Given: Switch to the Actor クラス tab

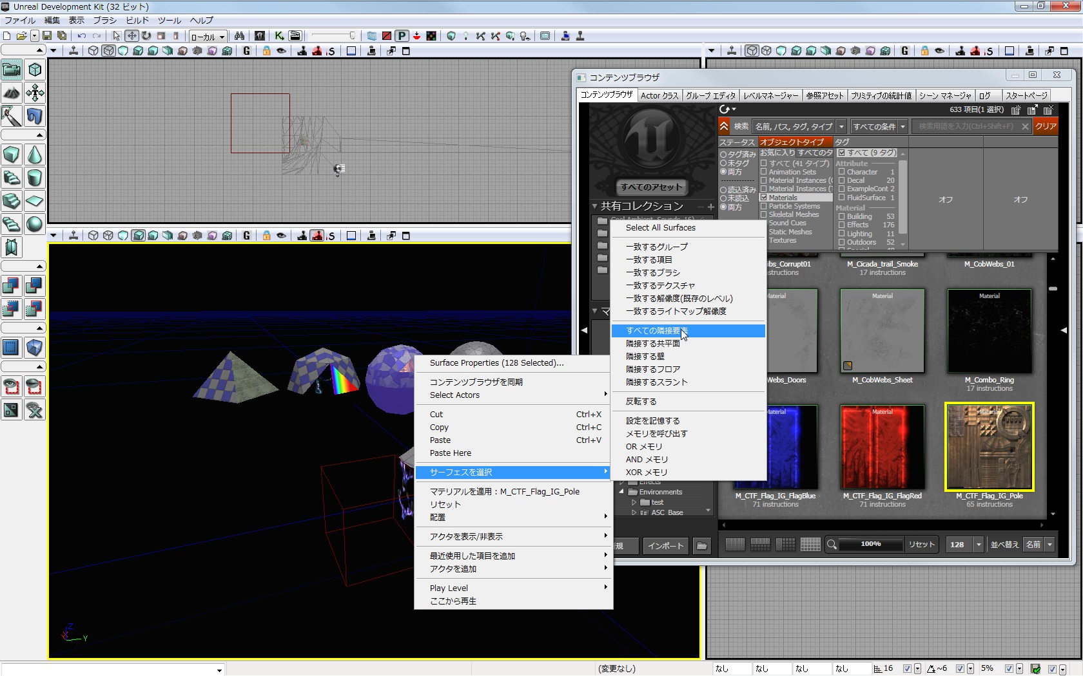Looking at the screenshot, I should (x=659, y=95).
